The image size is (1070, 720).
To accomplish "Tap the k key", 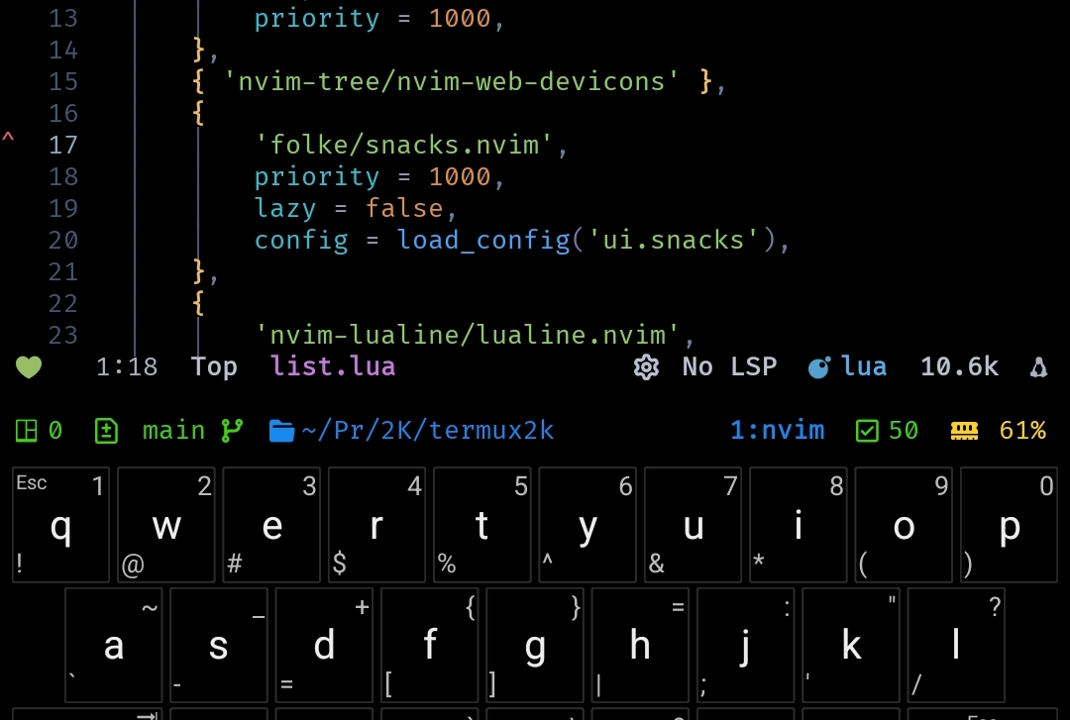I will [x=851, y=645].
